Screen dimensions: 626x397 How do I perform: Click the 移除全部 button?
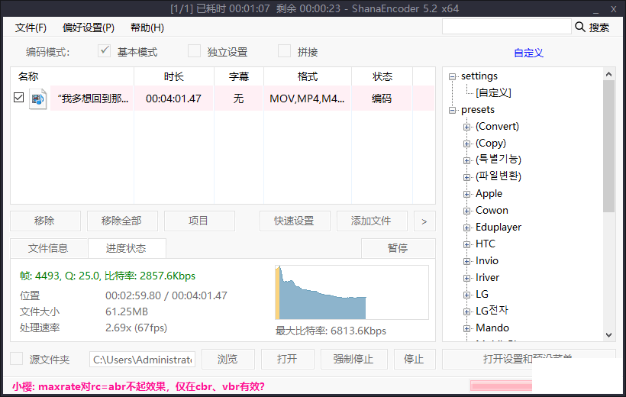pos(122,221)
